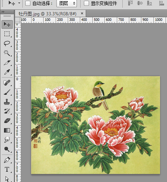Switch to the 牡丹图.jpg document tab
167x182 pixels.
click(x=48, y=14)
